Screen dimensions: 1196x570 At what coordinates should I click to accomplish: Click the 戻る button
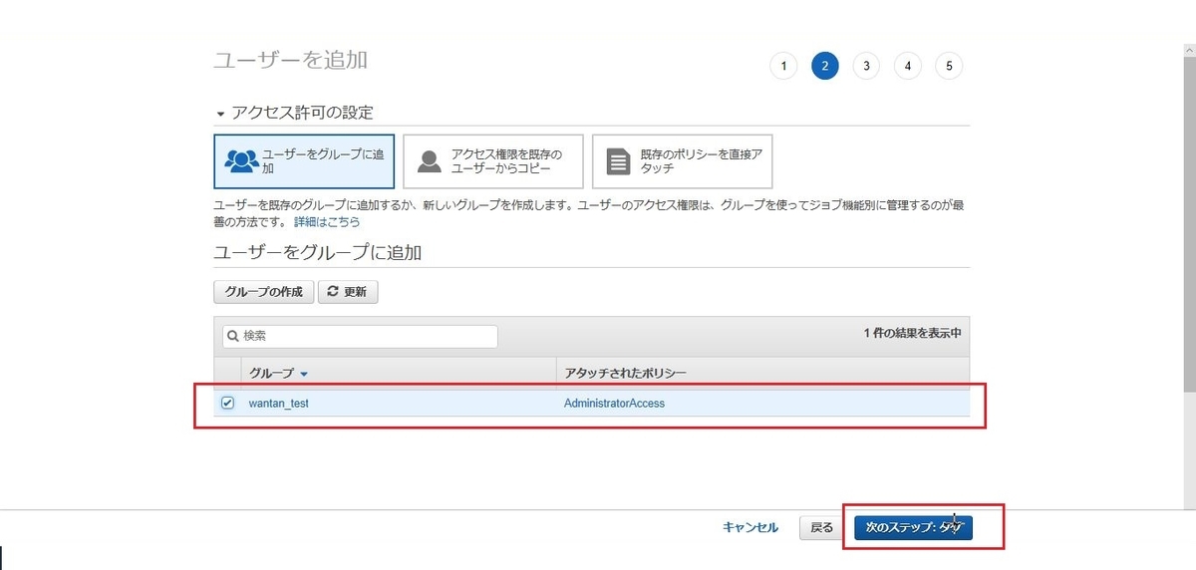[x=822, y=528]
